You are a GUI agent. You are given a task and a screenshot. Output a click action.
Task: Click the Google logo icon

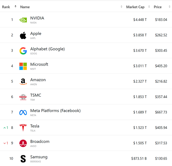(23, 51)
